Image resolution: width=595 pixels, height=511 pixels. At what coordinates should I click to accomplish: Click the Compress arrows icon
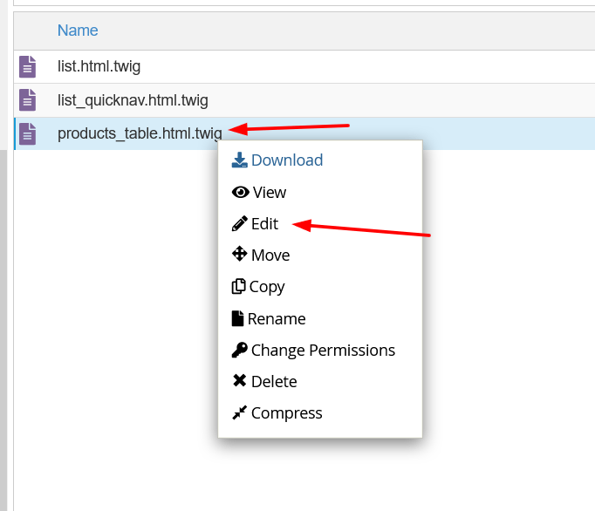239,412
